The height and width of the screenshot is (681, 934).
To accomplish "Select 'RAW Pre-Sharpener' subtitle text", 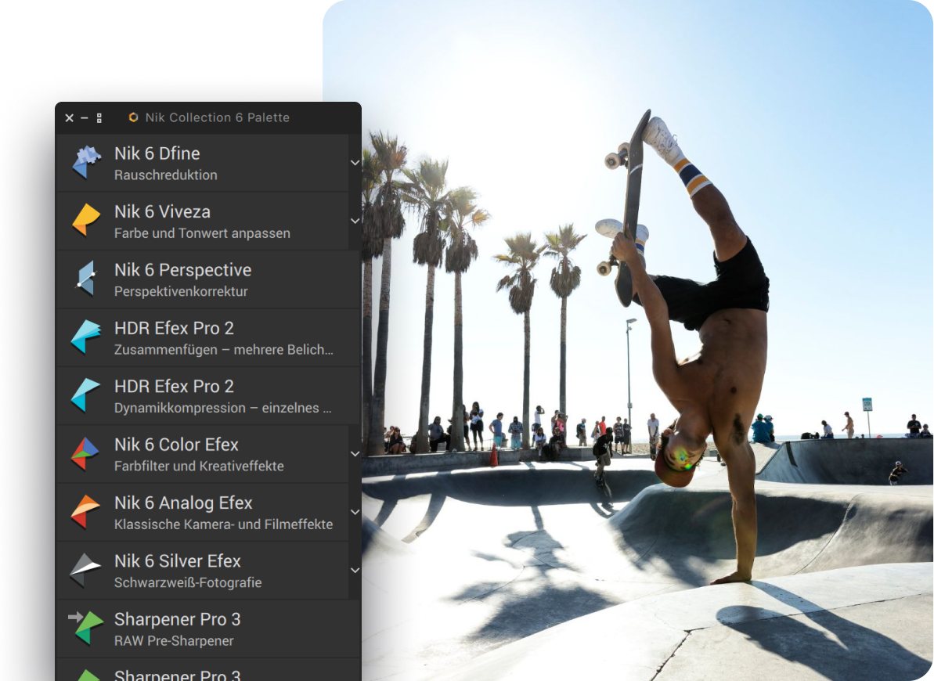I will tap(174, 641).
